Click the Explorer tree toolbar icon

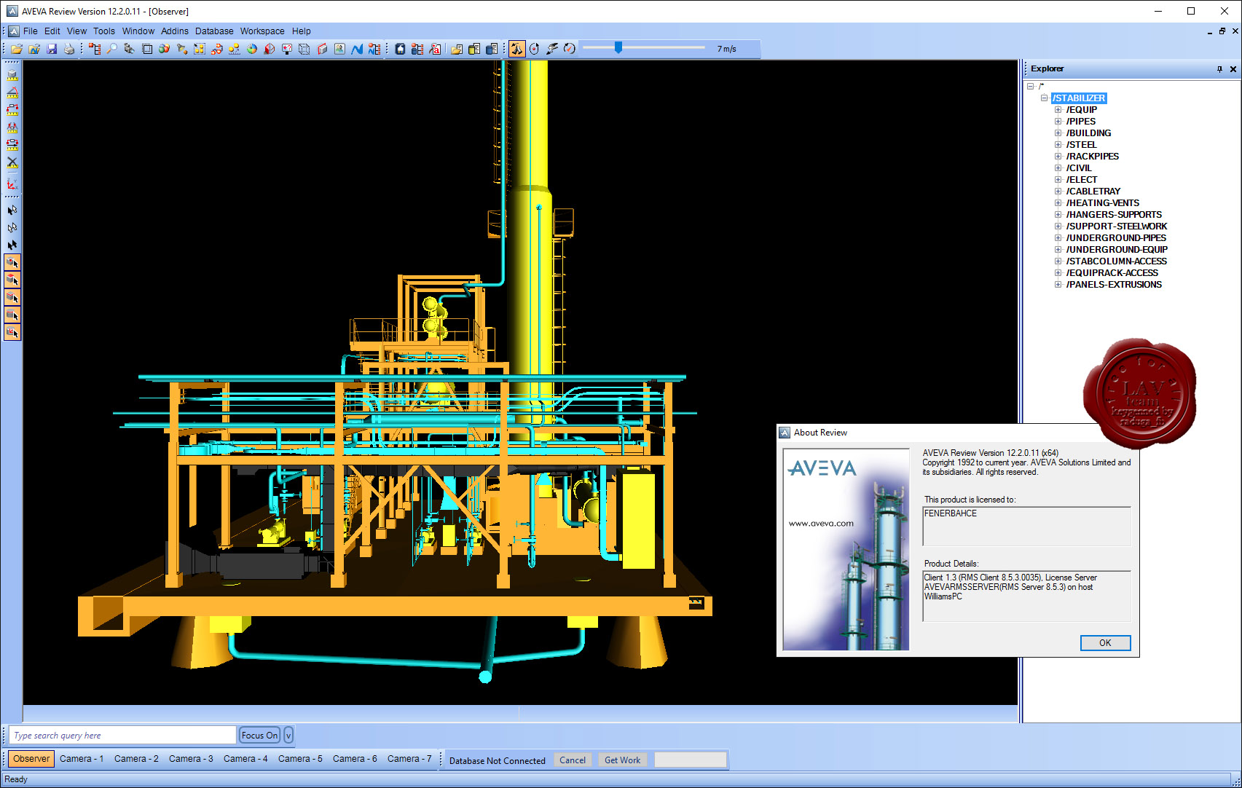[x=95, y=49]
